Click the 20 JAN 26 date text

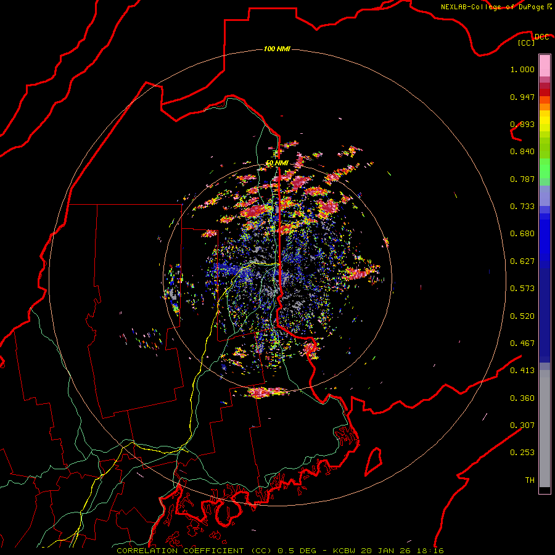386,551
